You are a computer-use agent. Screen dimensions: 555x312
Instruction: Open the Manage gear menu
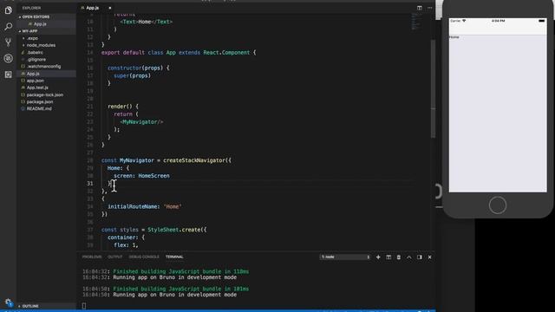[x=8, y=302]
